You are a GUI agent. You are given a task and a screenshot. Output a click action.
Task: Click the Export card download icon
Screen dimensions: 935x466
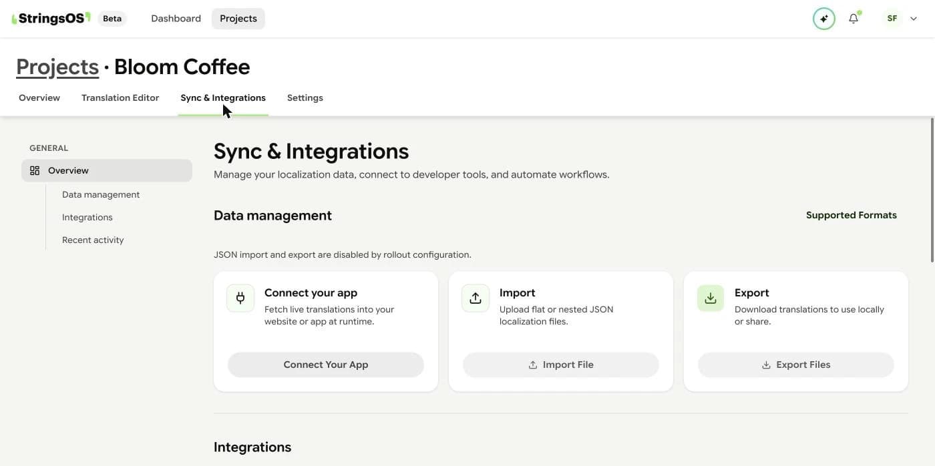click(711, 298)
